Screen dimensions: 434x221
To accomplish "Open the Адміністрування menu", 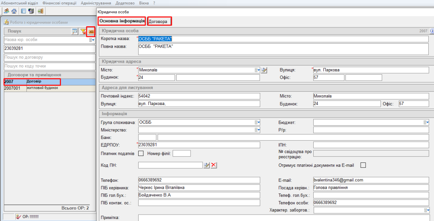I will click(x=96, y=3).
